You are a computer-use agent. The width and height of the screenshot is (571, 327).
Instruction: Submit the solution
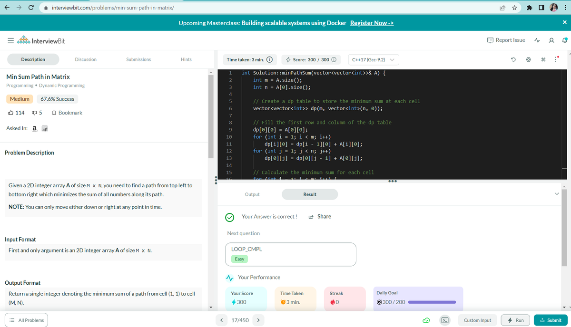550,320
